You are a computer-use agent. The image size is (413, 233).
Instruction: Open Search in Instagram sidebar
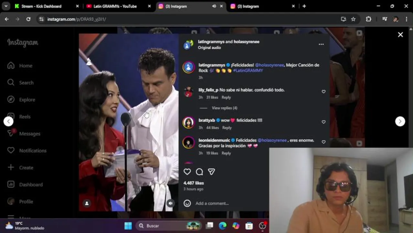point(20,83)
